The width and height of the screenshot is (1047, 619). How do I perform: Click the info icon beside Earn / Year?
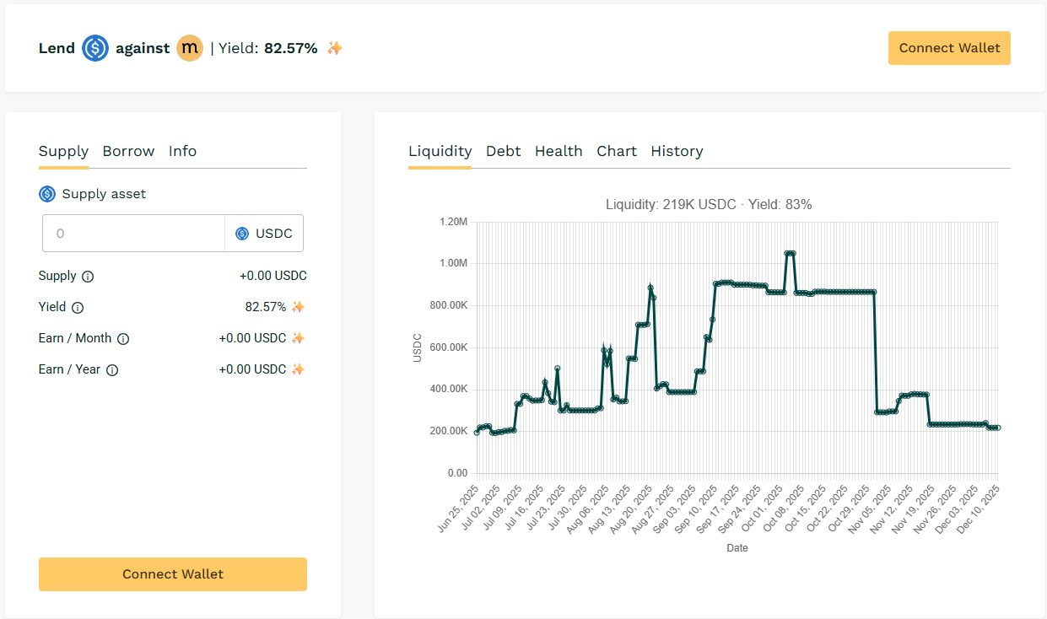click(112, 370)
